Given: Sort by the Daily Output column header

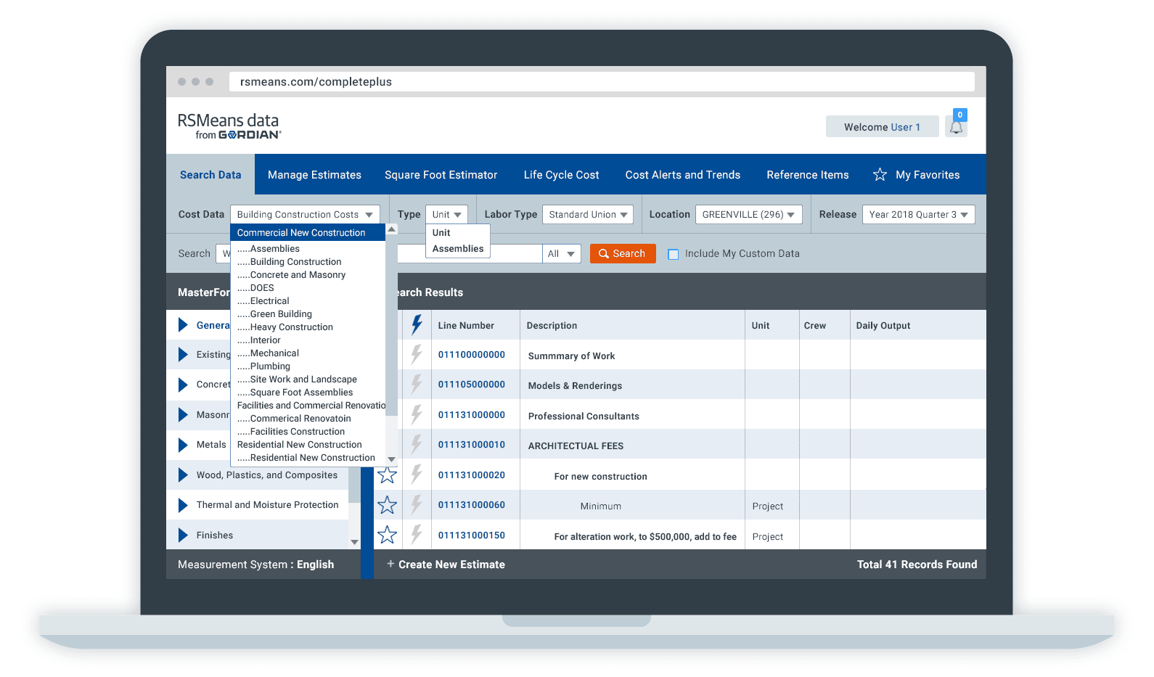Looking at the screenshot, I should [883, 326].
